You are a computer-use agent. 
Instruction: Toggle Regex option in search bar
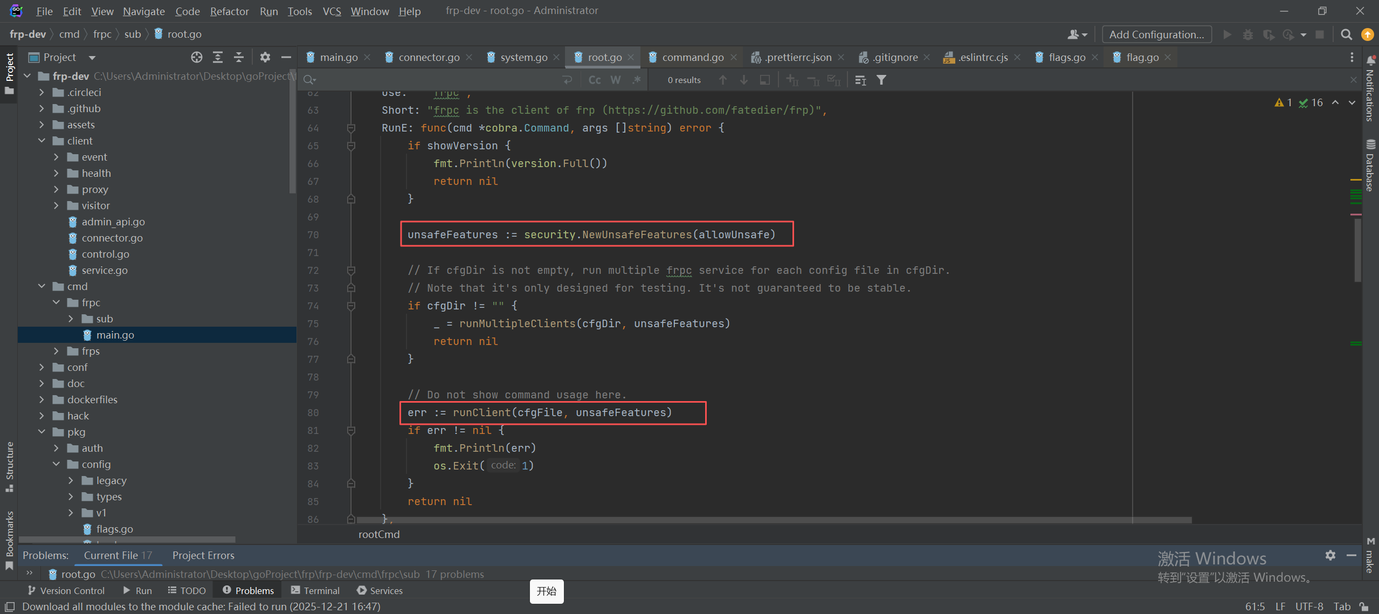point(637,80)
